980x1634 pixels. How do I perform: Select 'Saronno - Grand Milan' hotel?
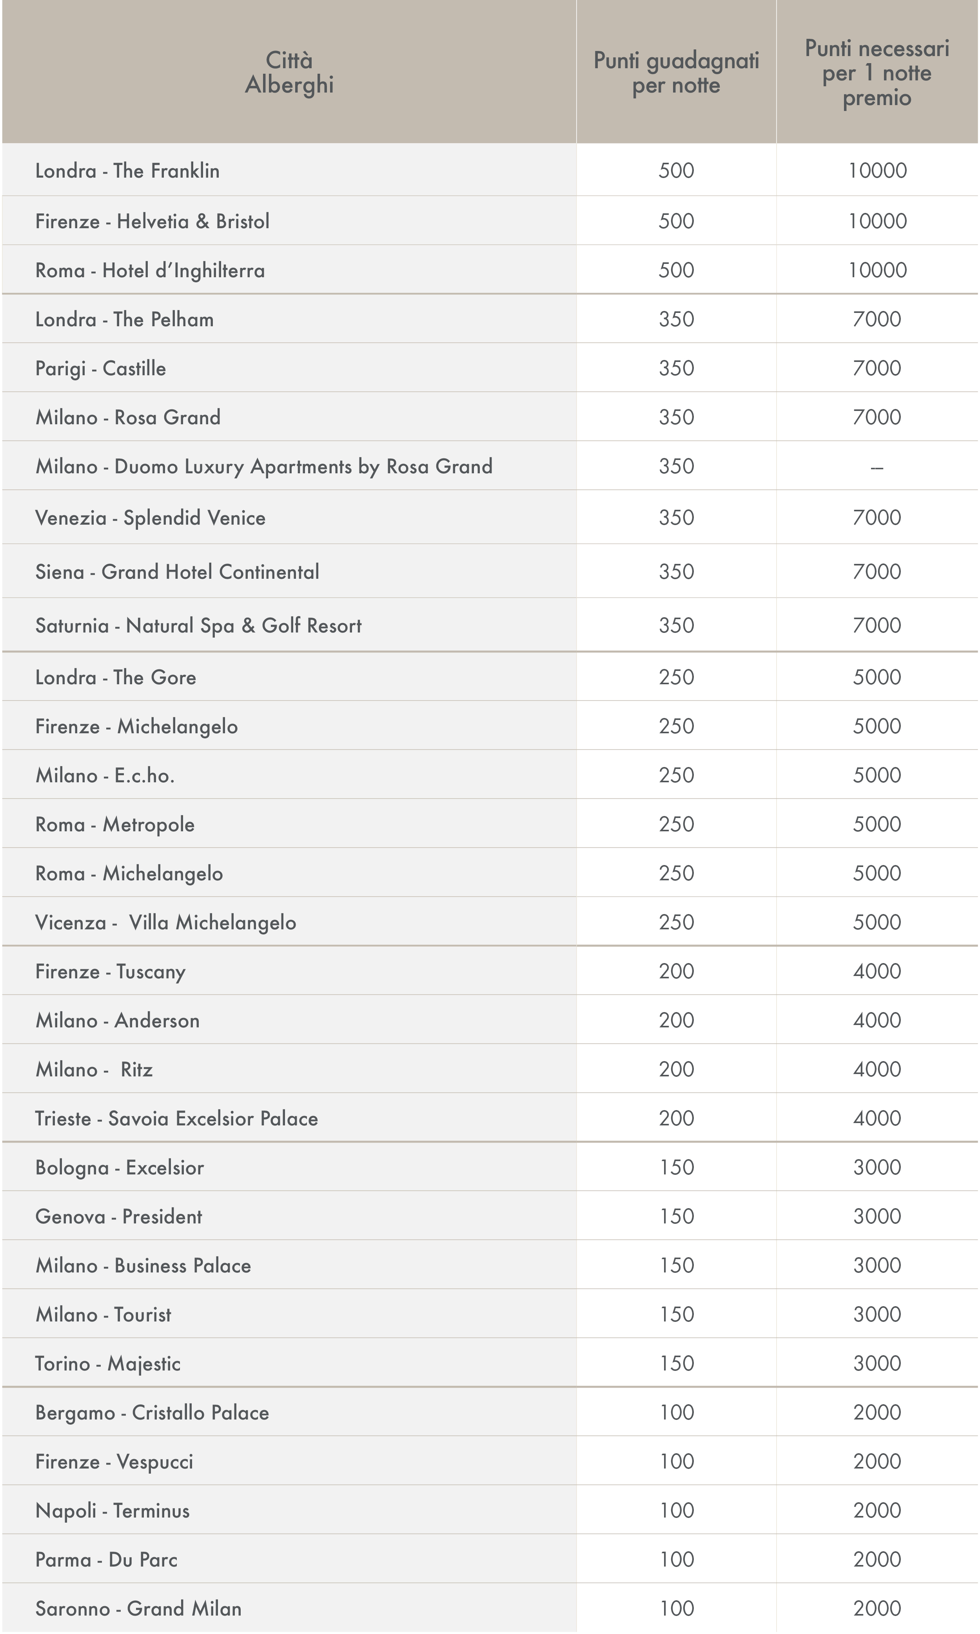[x=139, y=1608]
